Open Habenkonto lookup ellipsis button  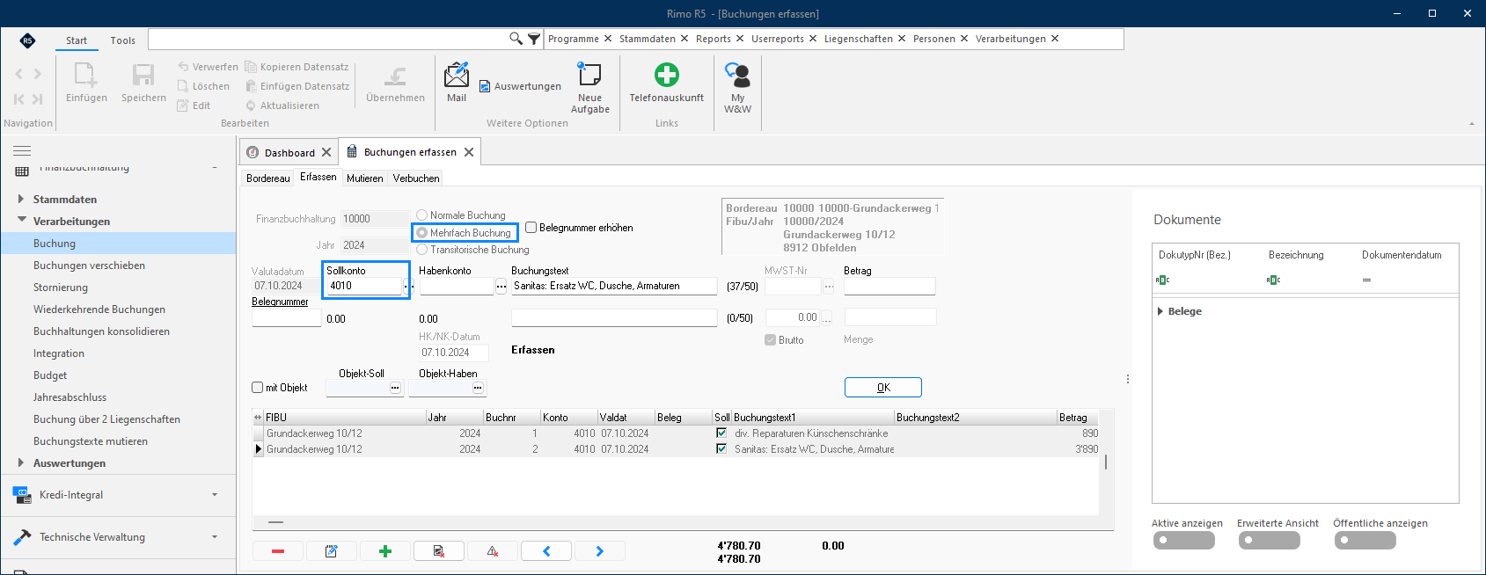click(501, 287)
